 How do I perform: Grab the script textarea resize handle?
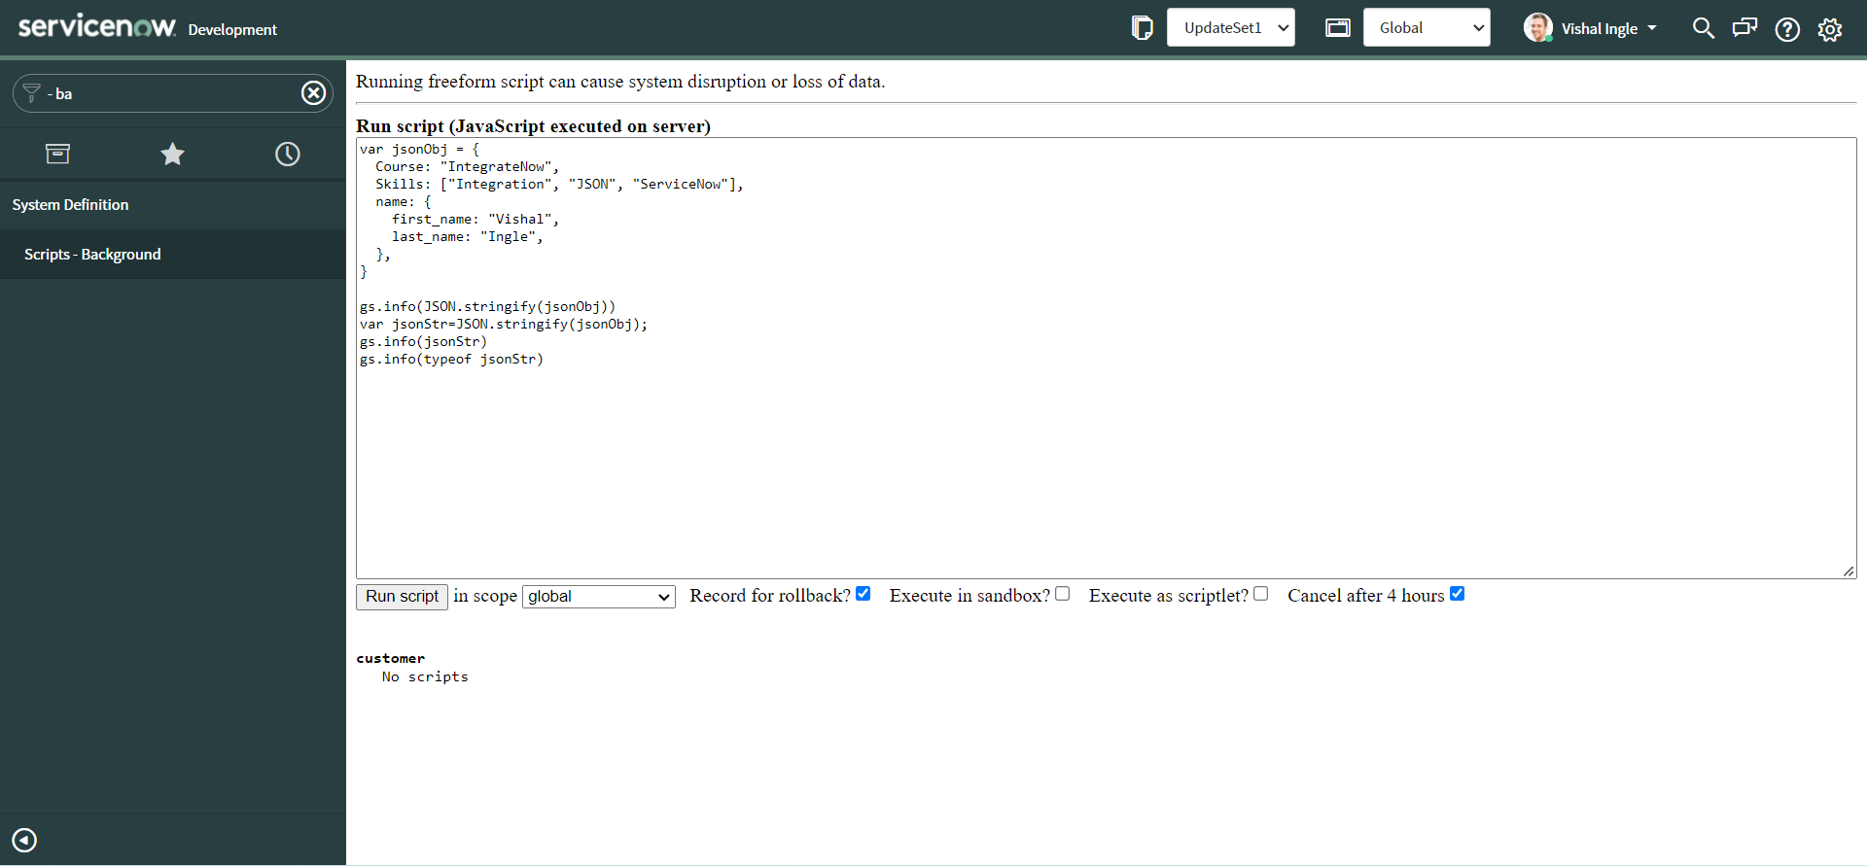point(1849,572)
